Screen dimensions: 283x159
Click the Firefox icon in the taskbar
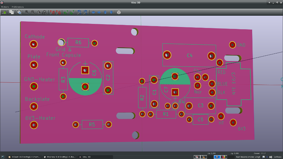click(x=224, y=157)
